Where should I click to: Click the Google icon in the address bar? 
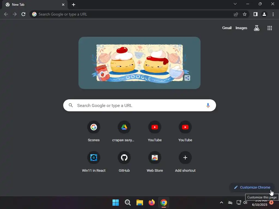(x=34, y=14)
